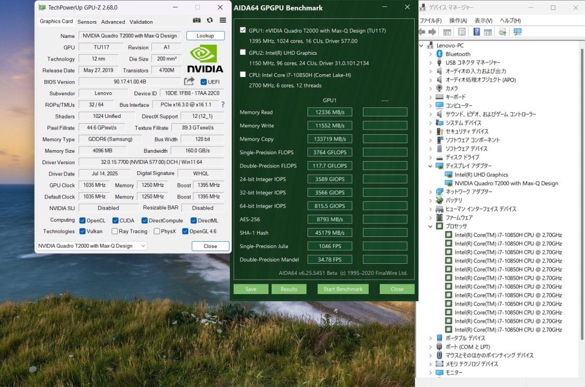
Task: Select NVIDIA Quadro T2000 device in tree
Action: tap(506, 183)
